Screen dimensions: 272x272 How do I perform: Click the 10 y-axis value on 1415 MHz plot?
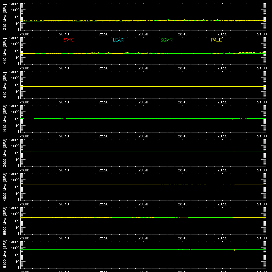[x=17, y=126]
